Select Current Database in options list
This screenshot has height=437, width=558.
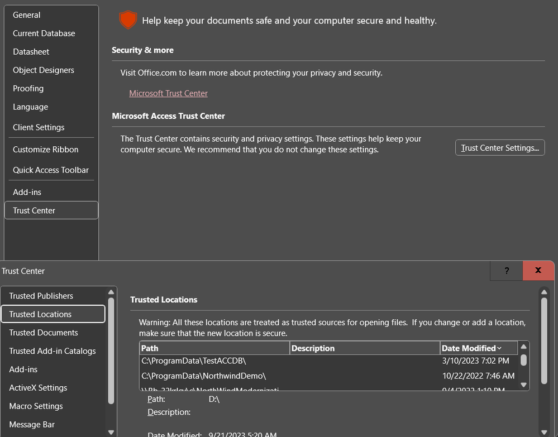coord(44,33)
